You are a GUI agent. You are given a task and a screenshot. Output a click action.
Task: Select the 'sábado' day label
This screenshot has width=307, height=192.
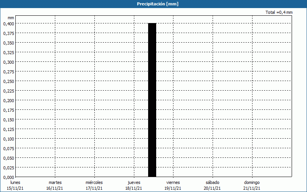tap(213, 182)
